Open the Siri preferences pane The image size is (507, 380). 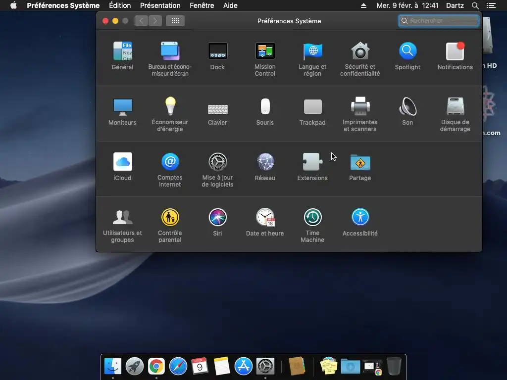(x=217, y=222)
